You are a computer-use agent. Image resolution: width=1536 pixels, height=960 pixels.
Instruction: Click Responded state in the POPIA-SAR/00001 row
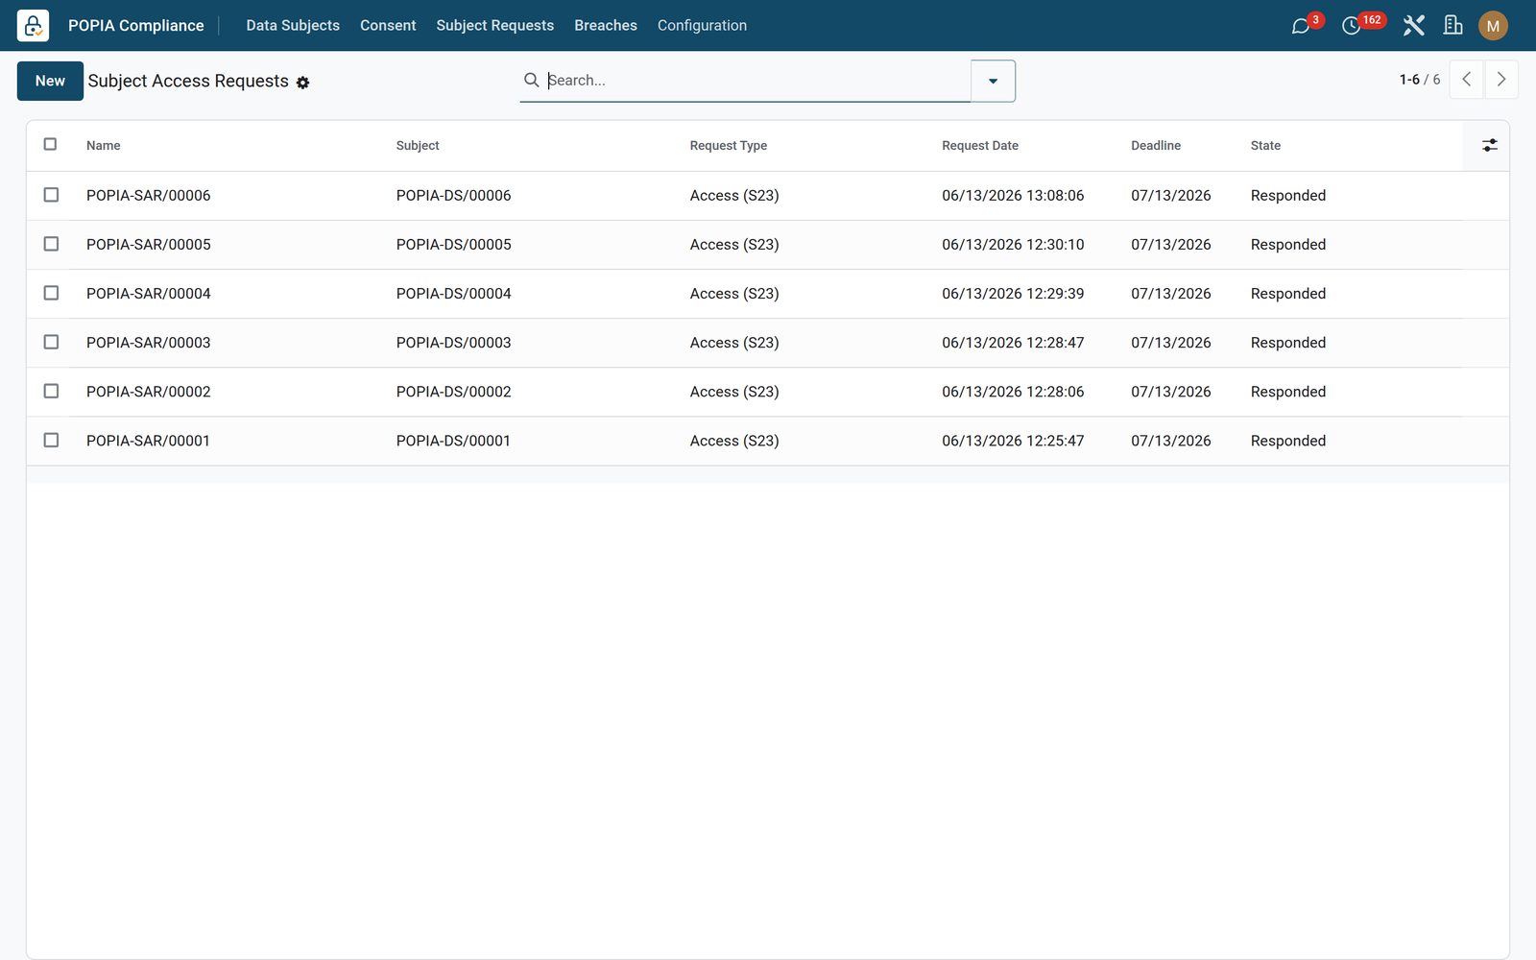pyautogui.click(x=1288, y=441)
